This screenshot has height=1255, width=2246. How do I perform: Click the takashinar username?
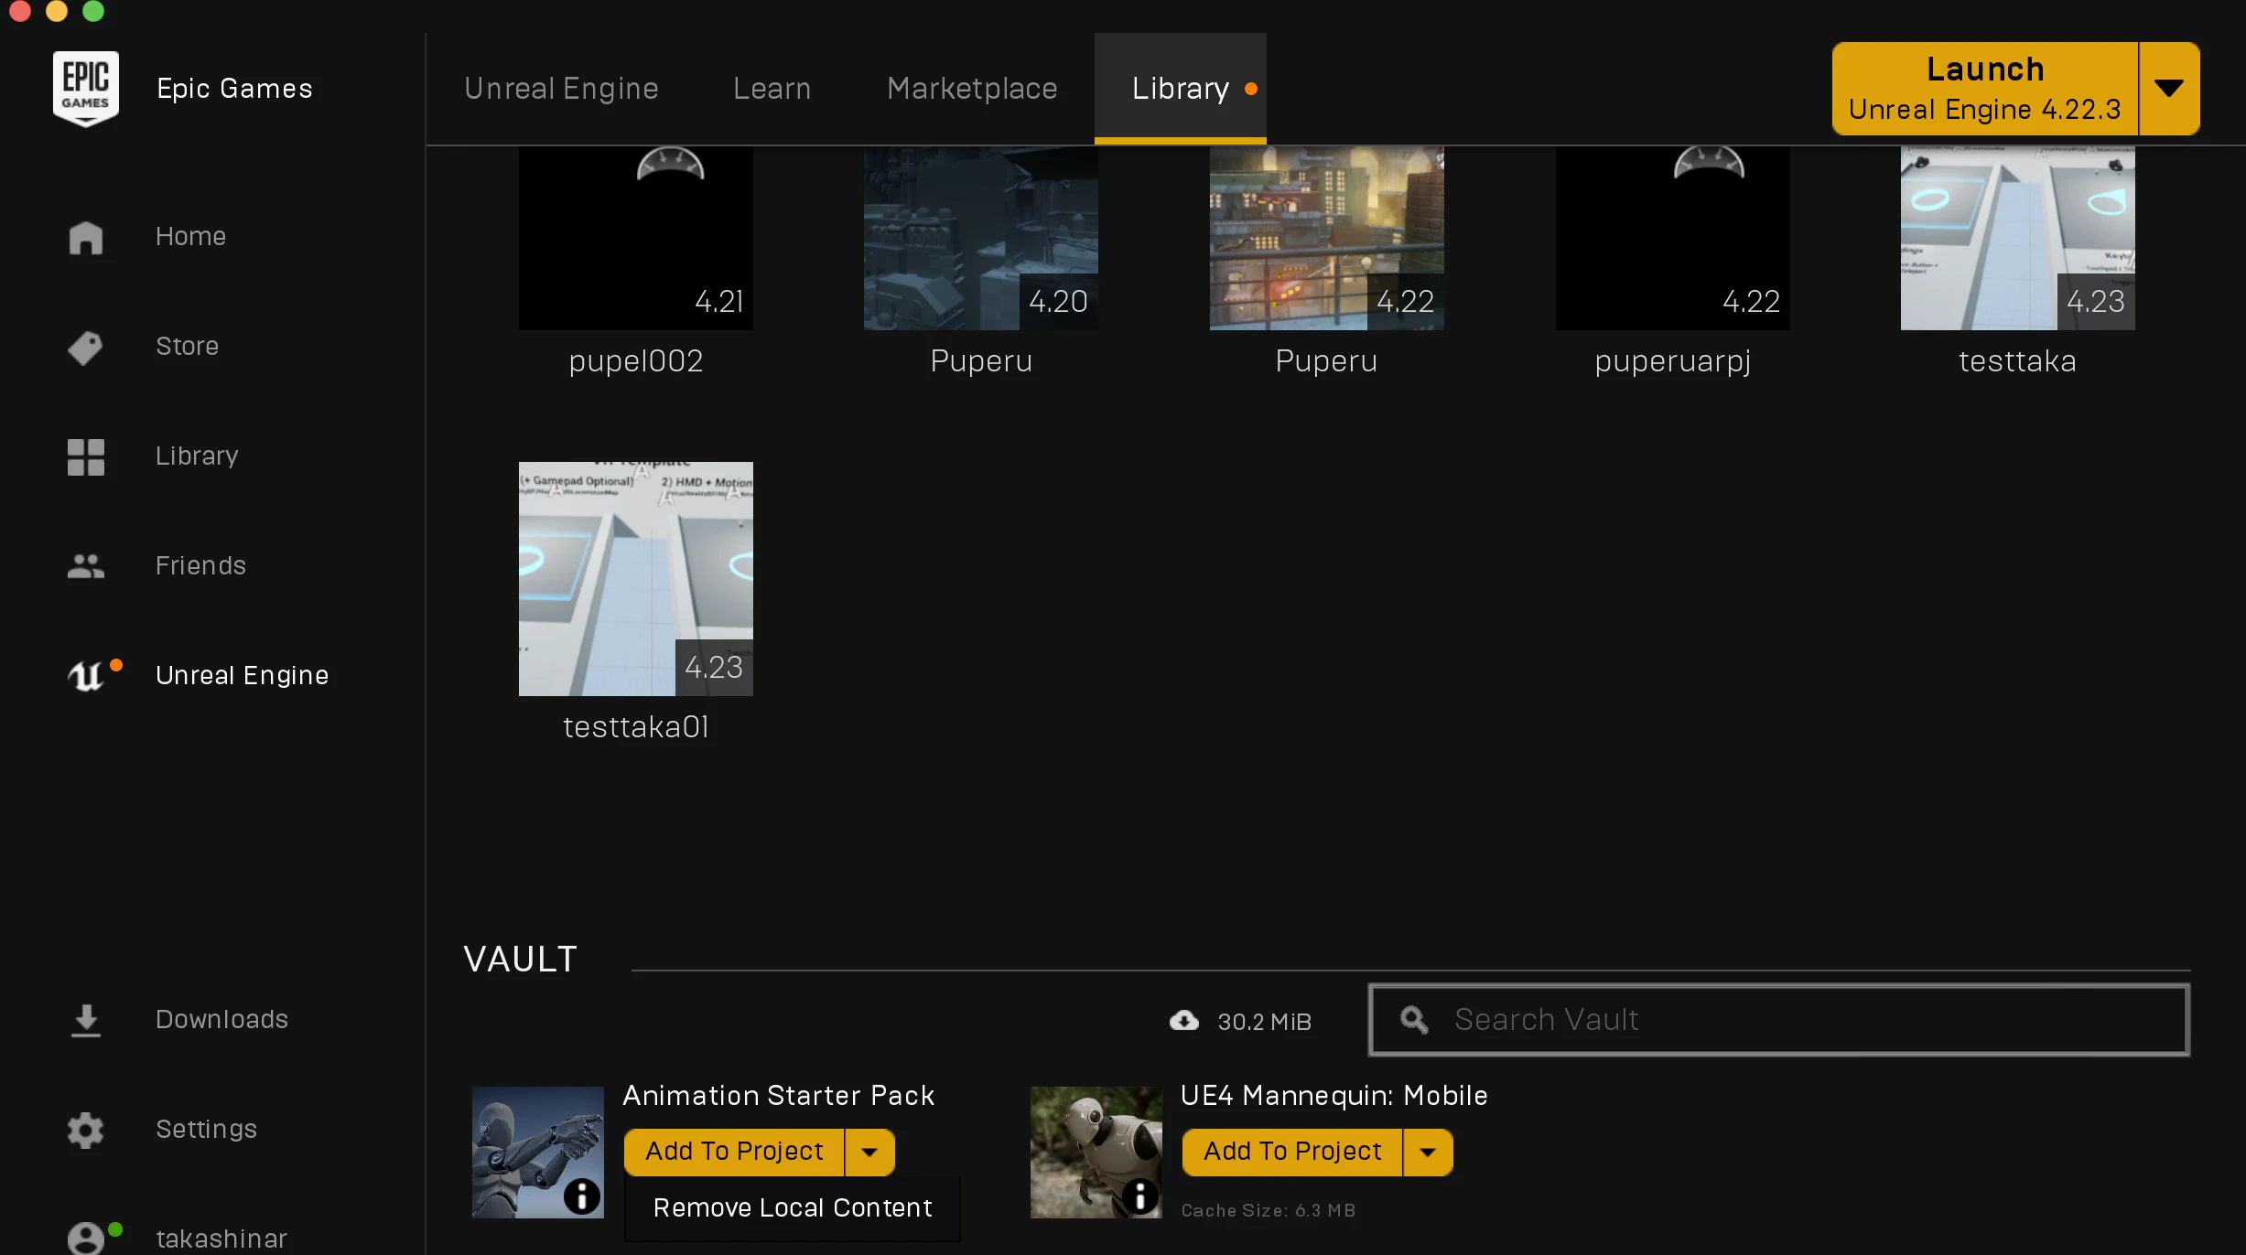click(221, 1239)
